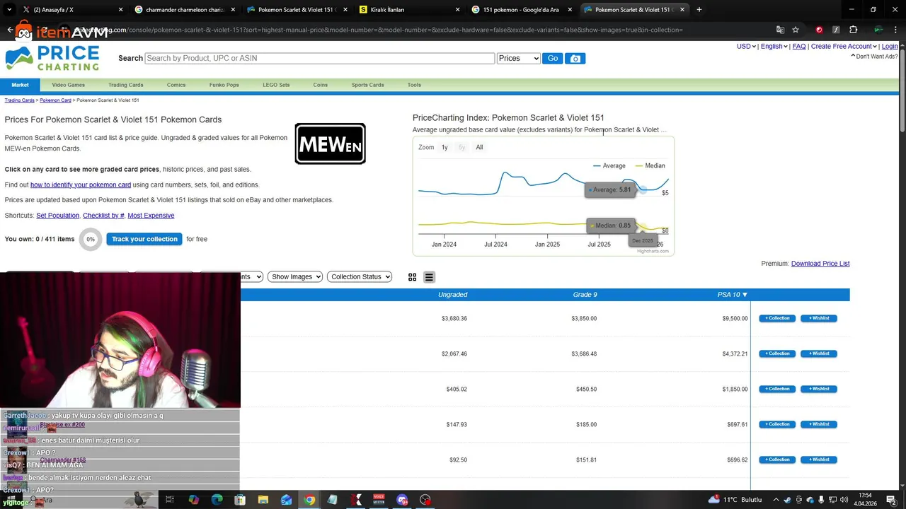Open Chrome from the Windows taskbar
The width and height of the screenshot is (906, 509).
click(309, 500)
